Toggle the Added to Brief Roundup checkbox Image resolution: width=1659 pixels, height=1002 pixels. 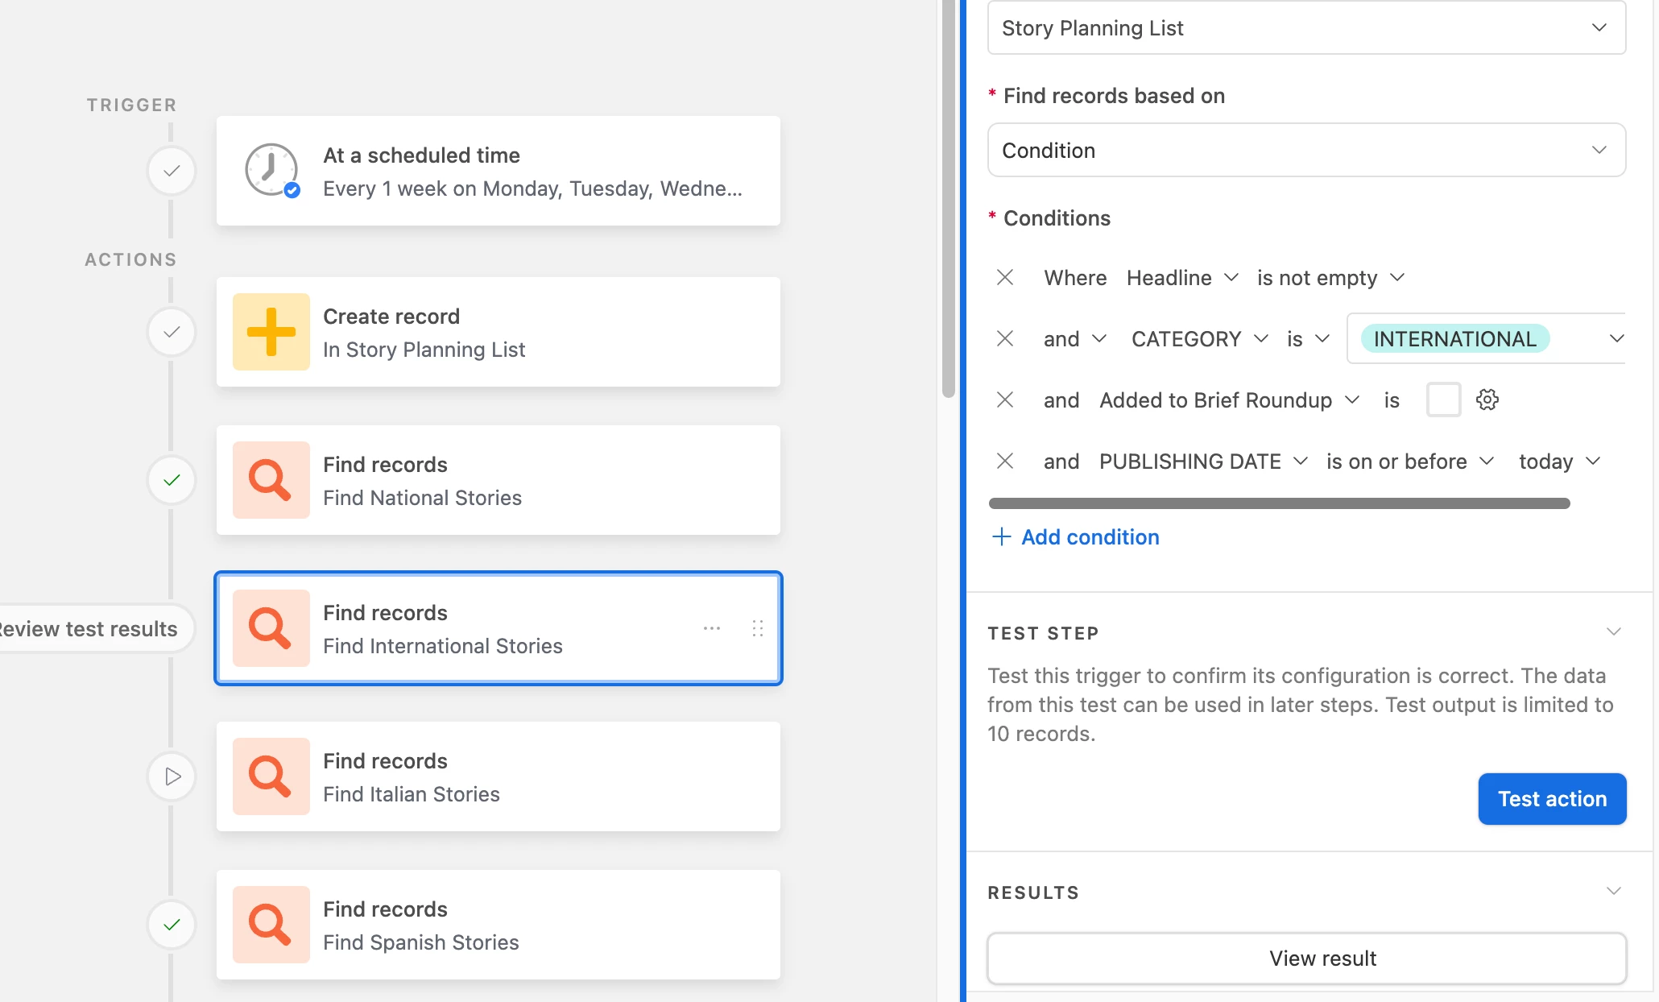tap(1443, 400)
